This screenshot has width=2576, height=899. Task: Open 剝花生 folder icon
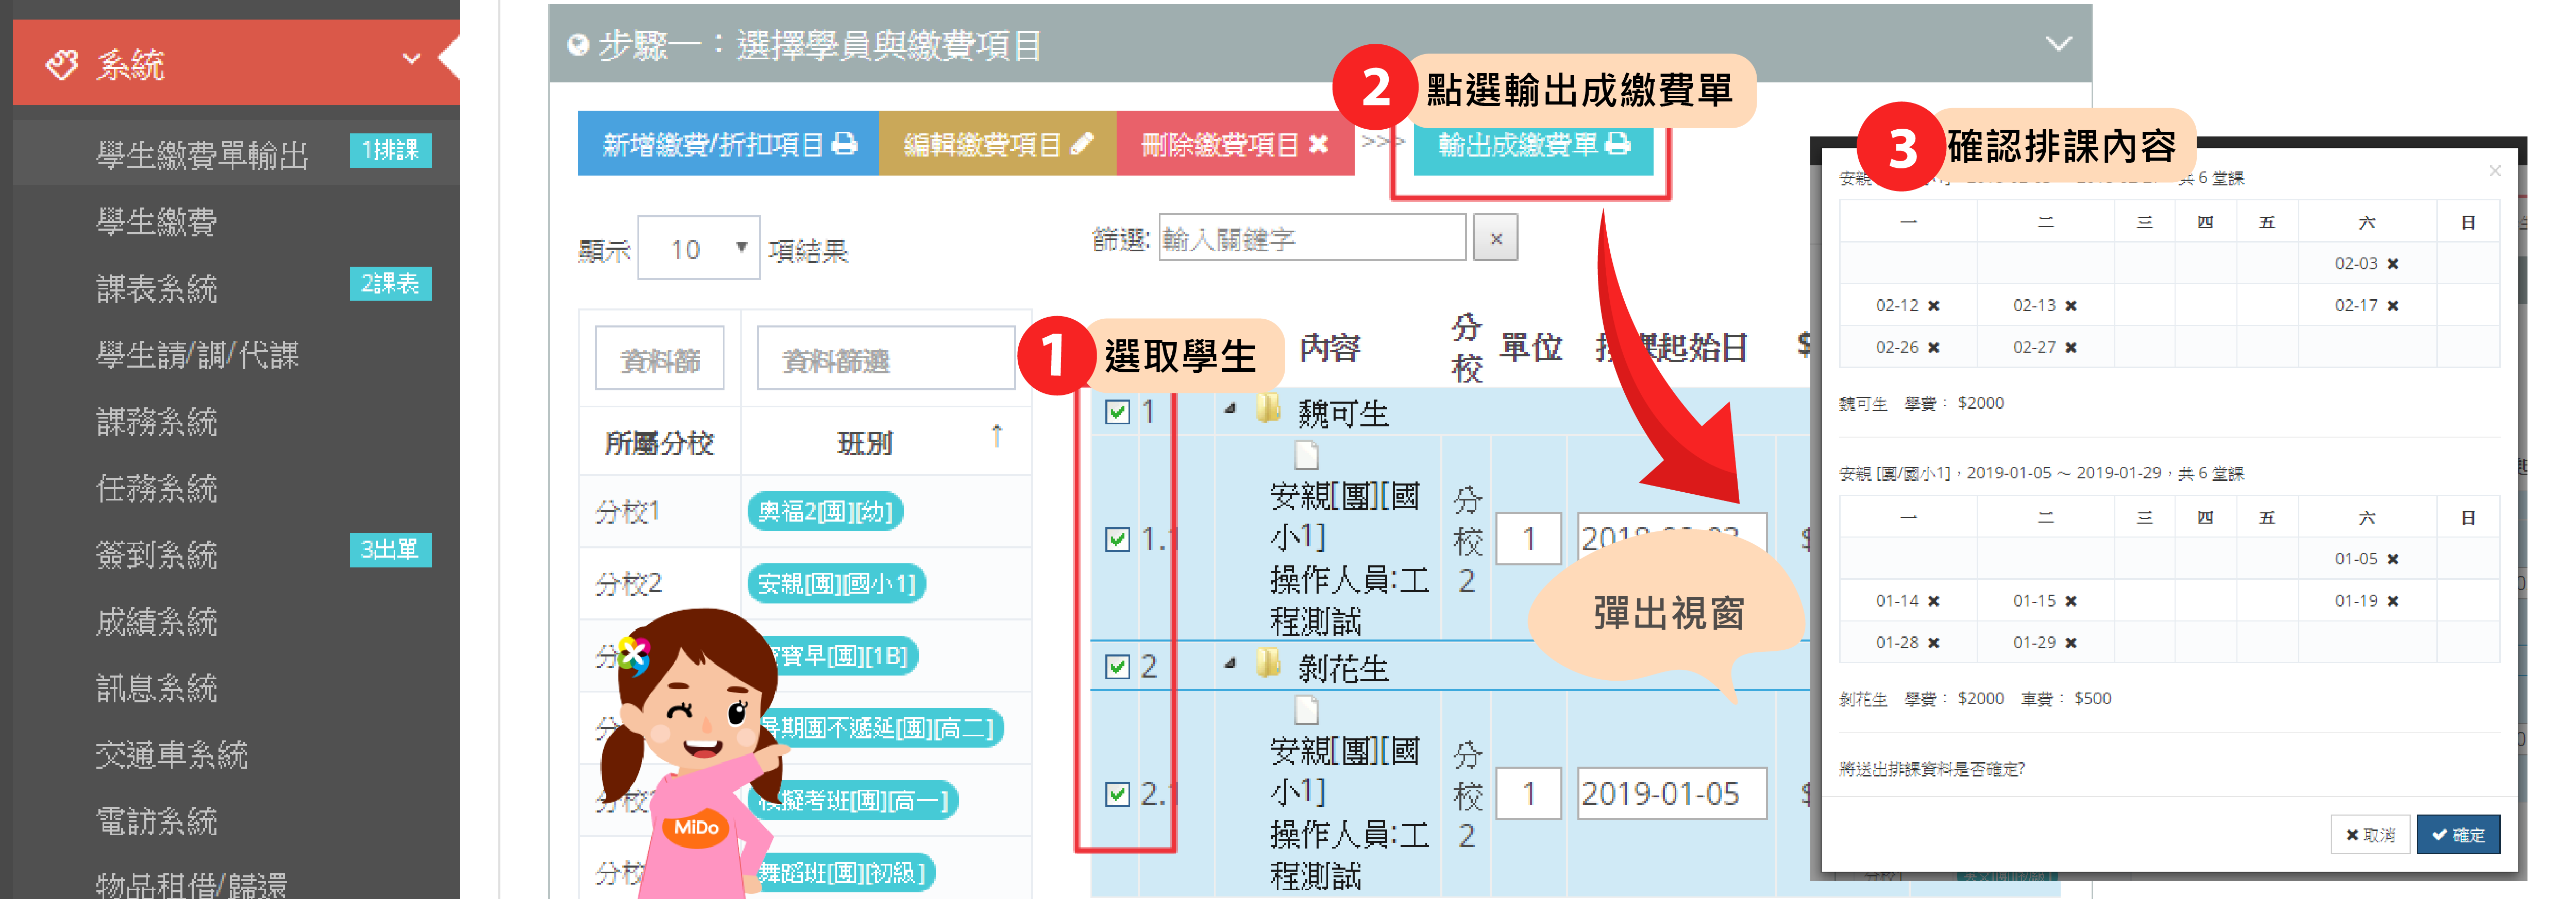1267,663
